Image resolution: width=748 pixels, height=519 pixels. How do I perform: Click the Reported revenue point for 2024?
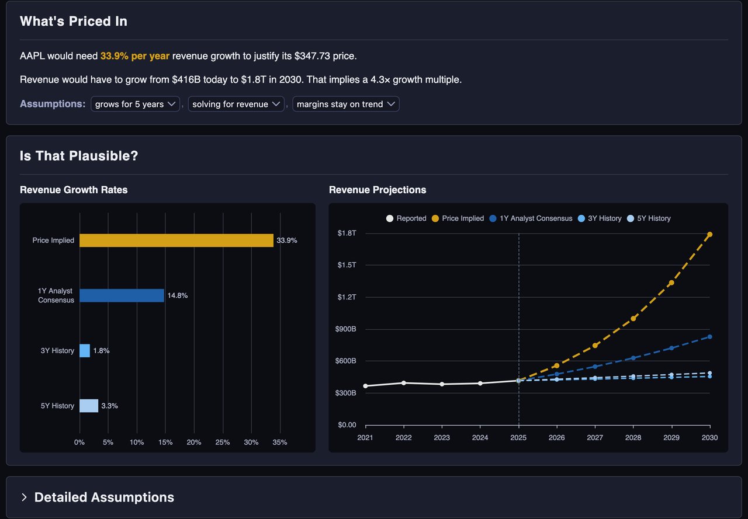[480, 384]
